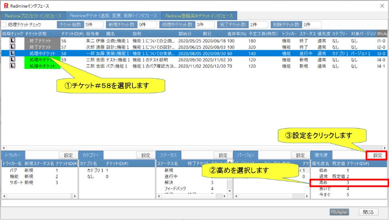Select サポート in the tracker list
This screenshot has height=220, width=389.
[40, 183]
